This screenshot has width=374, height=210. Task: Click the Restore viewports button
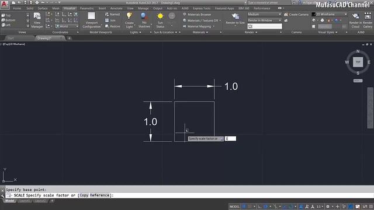coord(112,26)
